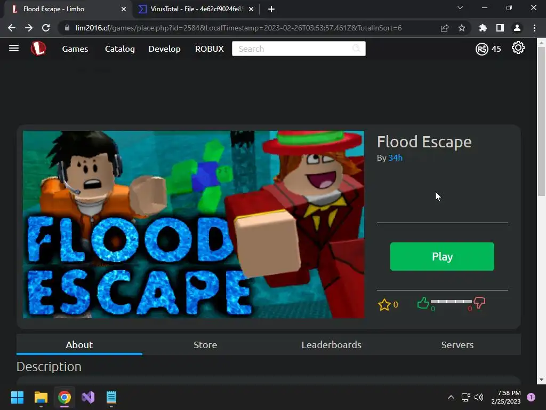Open Notepad from taskbar
This screenshot has width=546, height=410.
[111, 397]
